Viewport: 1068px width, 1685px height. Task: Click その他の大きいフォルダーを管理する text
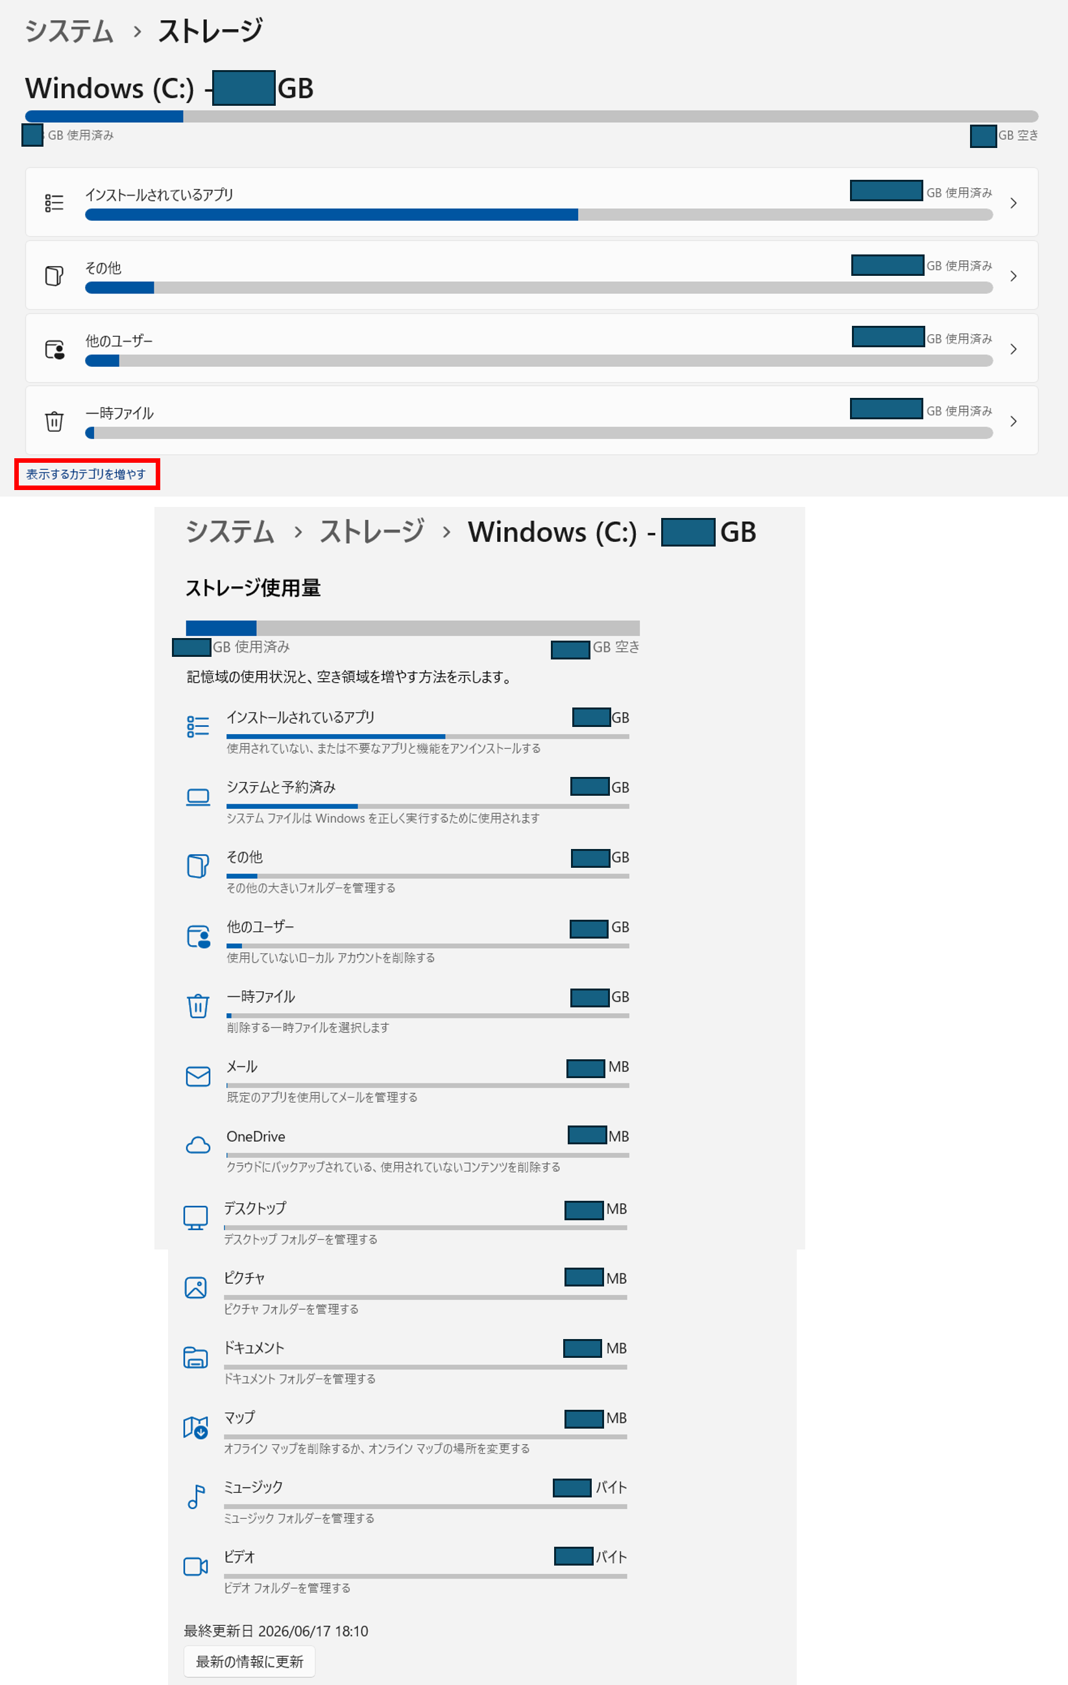[311, 887]
